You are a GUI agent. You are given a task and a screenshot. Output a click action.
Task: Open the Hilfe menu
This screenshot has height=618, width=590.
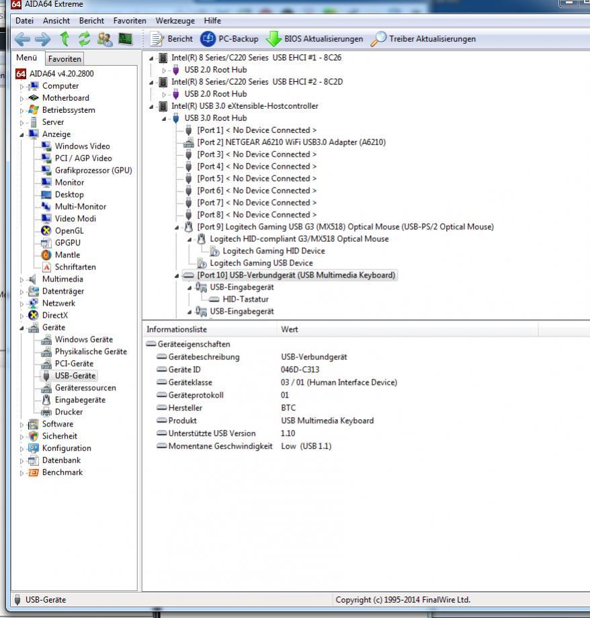click(x=212, y=21)
